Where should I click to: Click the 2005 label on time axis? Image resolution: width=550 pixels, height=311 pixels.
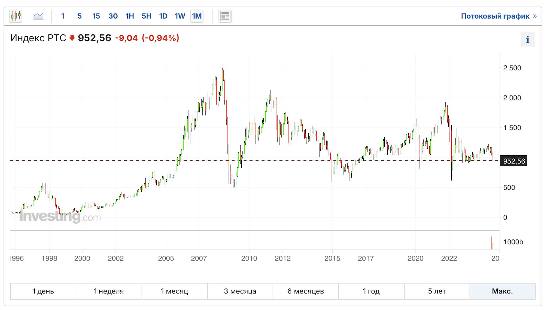(x=166, y=258)
